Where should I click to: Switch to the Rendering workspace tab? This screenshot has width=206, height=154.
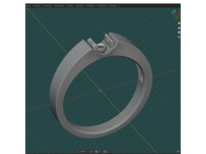click(x=91, y=6)
